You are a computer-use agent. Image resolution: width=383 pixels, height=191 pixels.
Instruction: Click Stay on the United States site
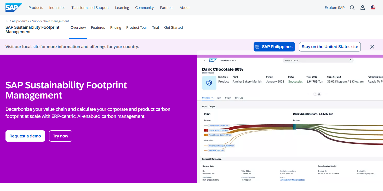[x=330, y=47]
